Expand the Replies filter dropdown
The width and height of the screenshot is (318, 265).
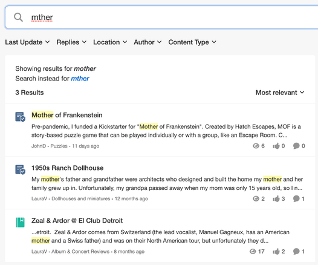tap(71, 42)
